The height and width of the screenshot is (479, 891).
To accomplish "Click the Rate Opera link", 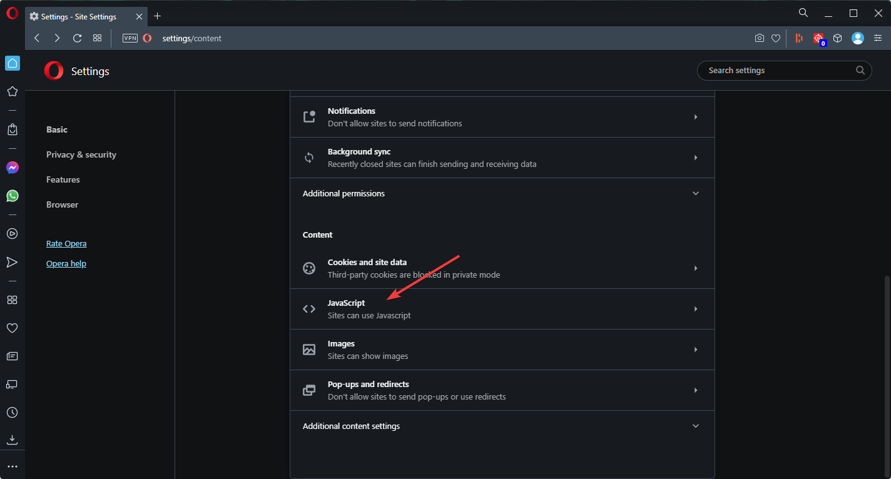I will pos(66,244).
